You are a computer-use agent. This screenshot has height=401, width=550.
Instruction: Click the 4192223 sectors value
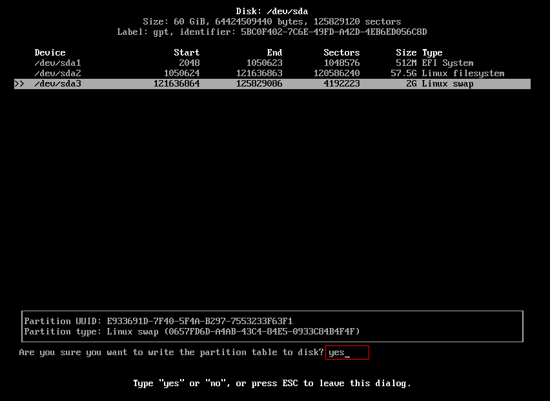pos(341,84)
